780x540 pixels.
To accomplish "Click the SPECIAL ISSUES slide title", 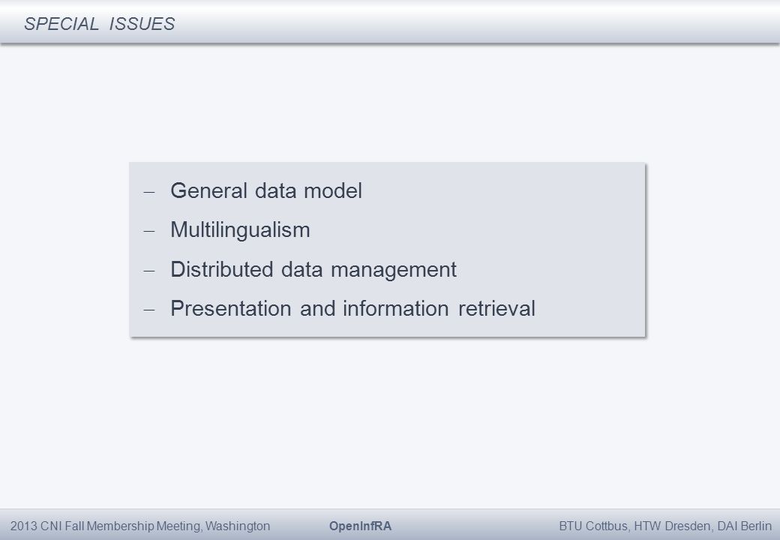I will 100,24.
